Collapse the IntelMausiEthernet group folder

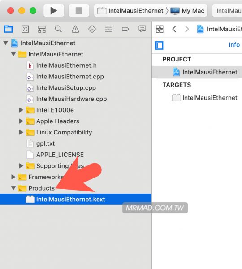coord(13,54)
